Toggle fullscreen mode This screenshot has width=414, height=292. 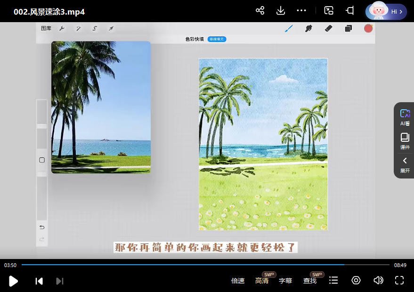coord(399,281)
